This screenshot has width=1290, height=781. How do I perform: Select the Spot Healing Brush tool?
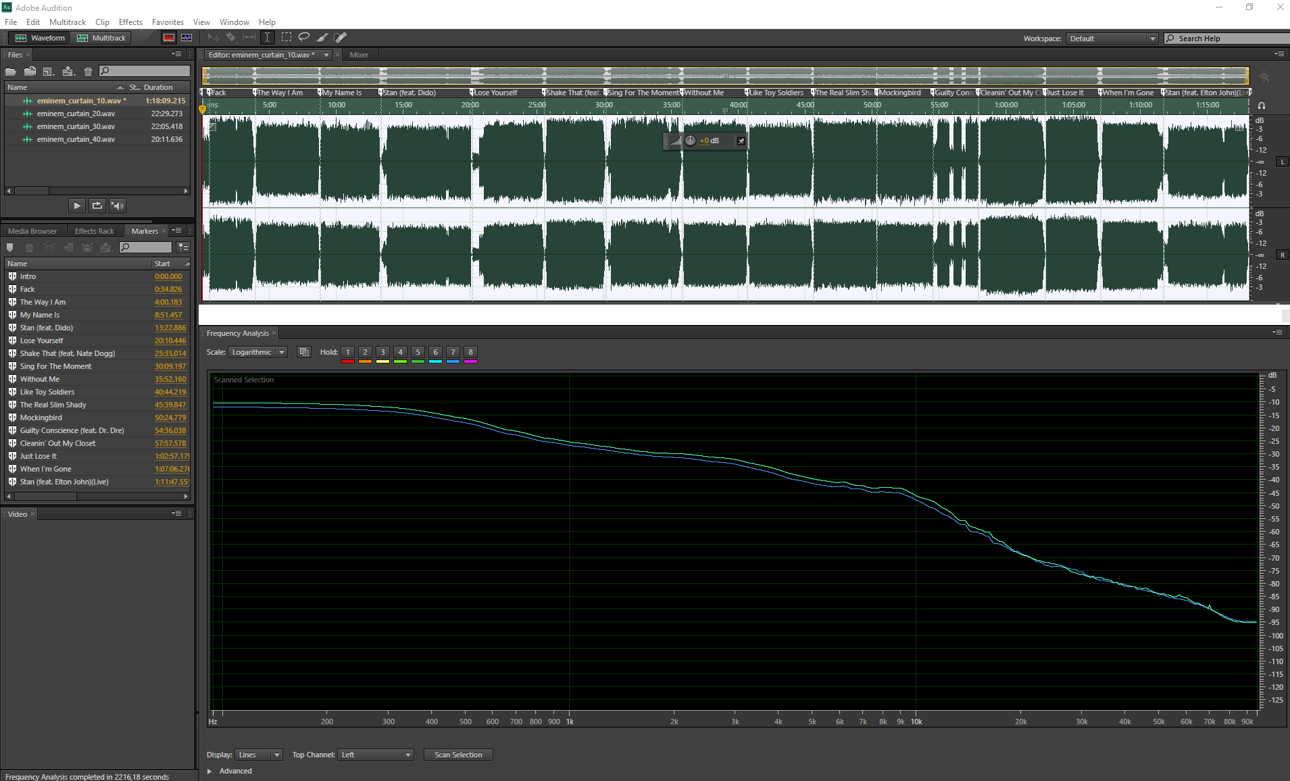(341, 38)
